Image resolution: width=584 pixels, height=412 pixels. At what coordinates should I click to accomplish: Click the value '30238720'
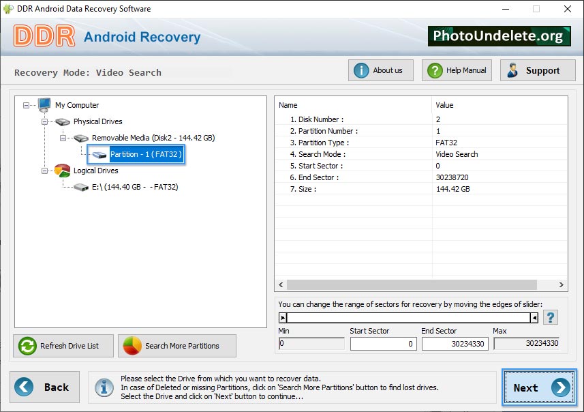[x=452, y=177]
